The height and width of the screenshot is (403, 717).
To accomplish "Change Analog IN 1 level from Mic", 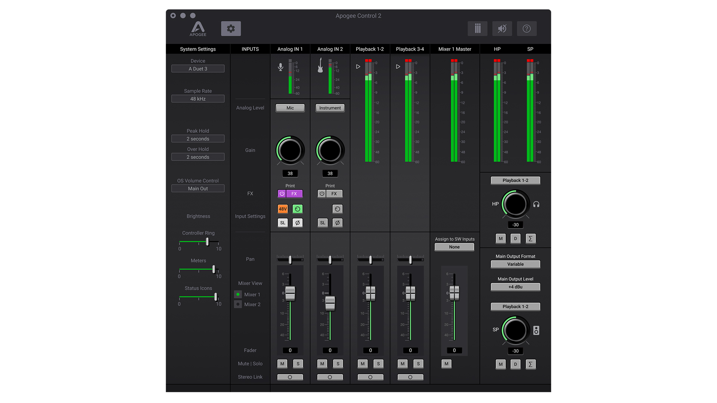I will point(290,108).
